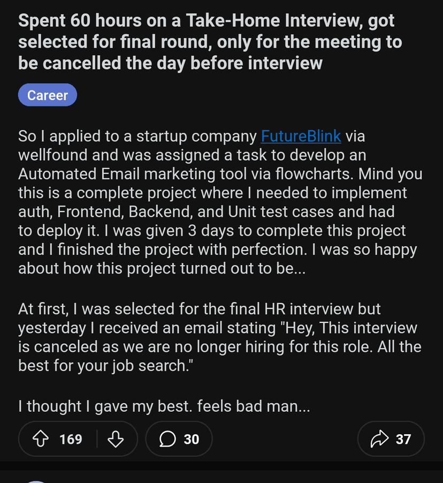Viewport: 443px width, 483px height.
Task: Click the divider between upvote and downvote
Action: [97, 439]
